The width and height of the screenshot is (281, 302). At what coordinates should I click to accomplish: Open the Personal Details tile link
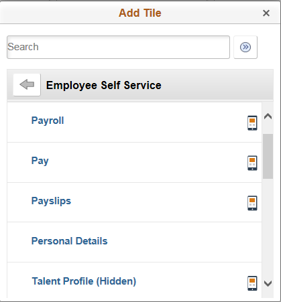pos(69,241)
